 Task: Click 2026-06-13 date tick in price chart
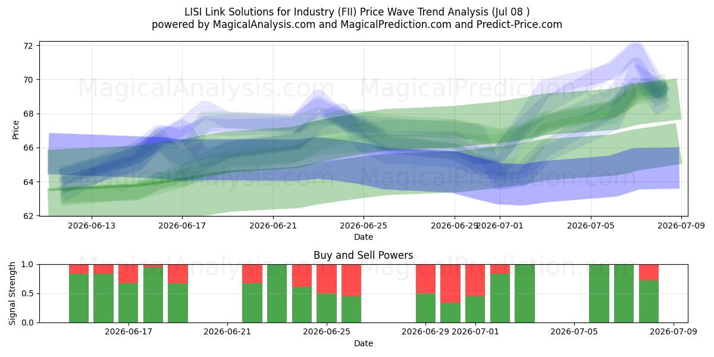[91, 226]
